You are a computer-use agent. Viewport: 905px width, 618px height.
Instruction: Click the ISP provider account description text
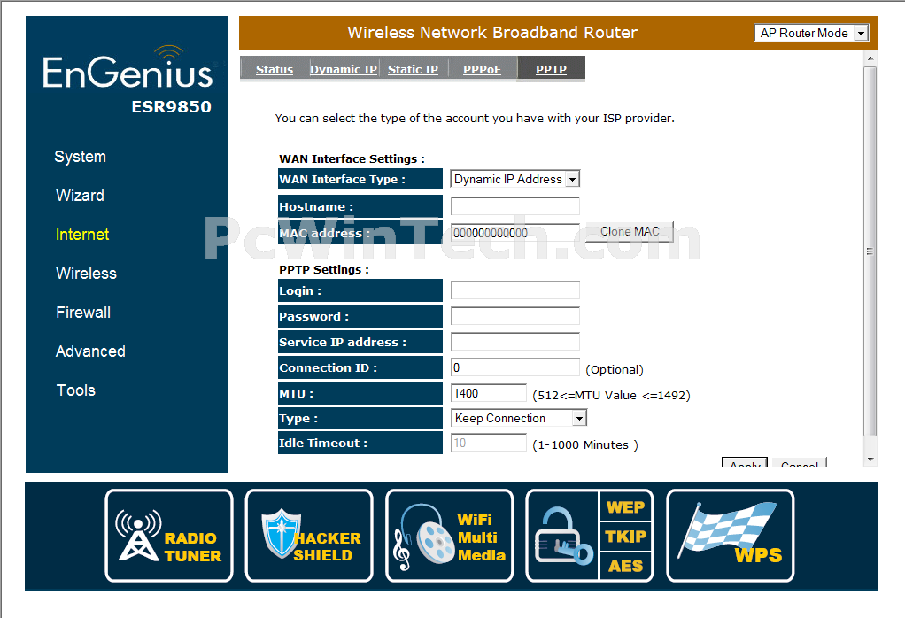pos(475,119)
